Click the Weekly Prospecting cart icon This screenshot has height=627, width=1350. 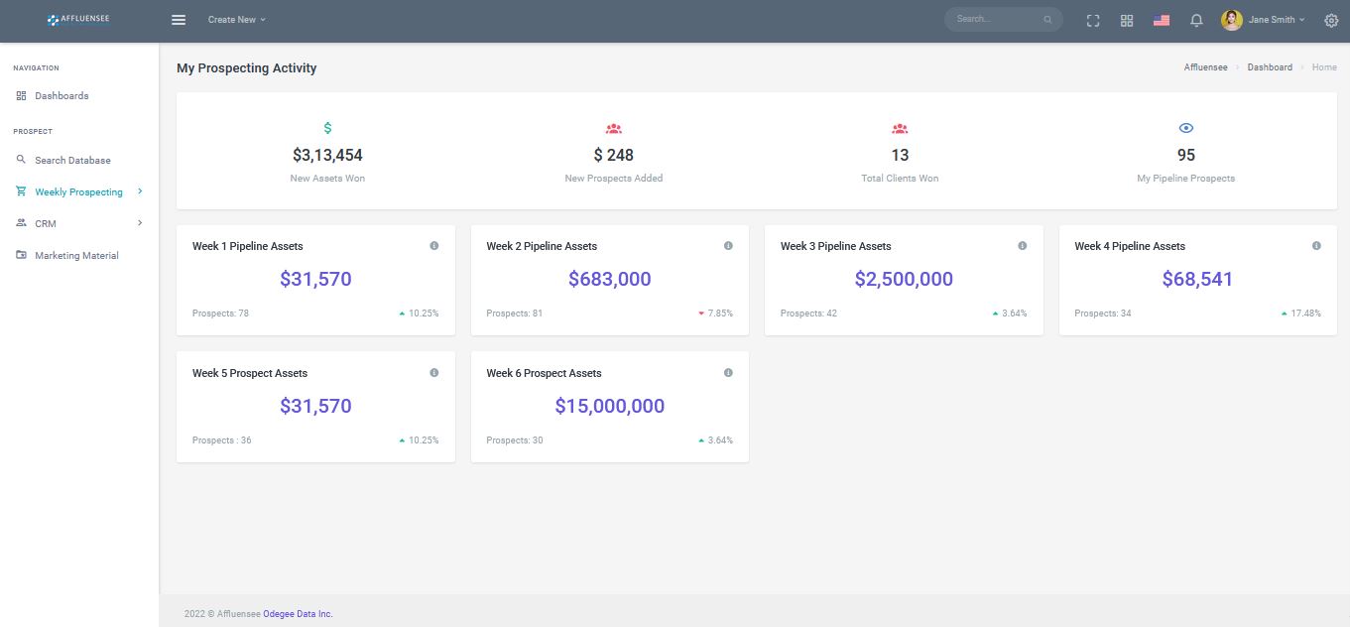pos(22,191)
